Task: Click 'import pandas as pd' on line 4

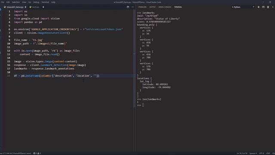Action: (28, 22)
